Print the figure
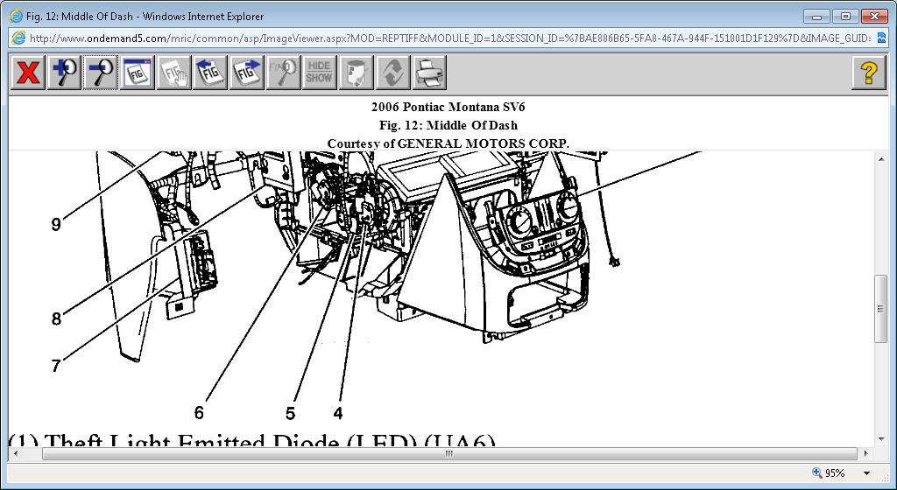Screen dimensions: 897x490 pyautogui.click(x=429, y=73)
